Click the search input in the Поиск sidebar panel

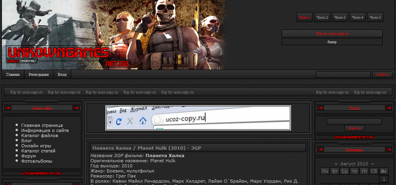click(x=354, y=121)
